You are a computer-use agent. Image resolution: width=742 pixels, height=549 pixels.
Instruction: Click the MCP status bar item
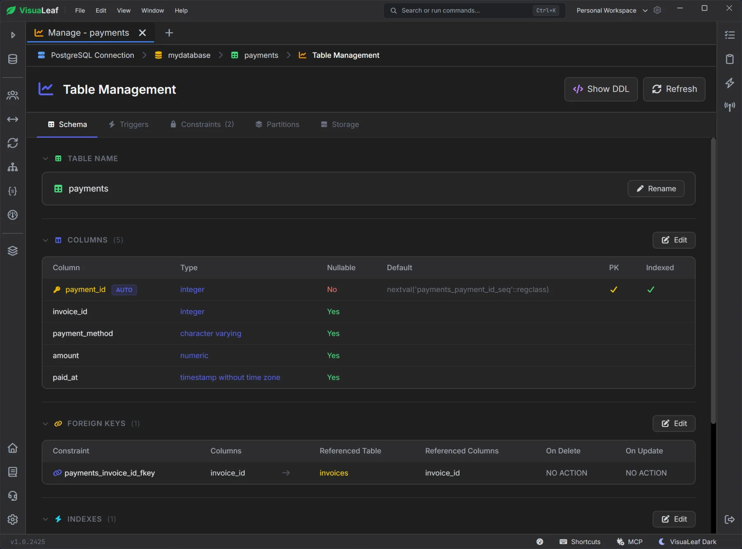click(629, 542)
